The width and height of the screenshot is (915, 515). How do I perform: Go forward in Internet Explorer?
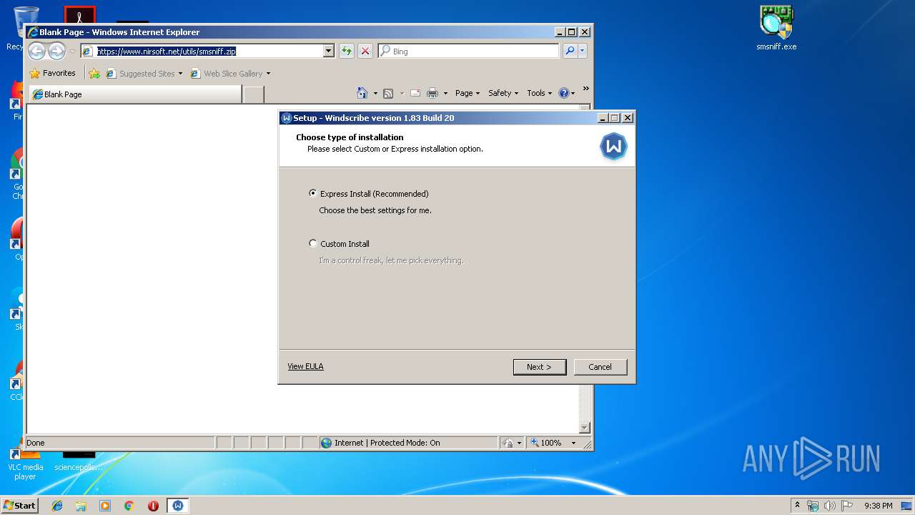tap(56, 51)
